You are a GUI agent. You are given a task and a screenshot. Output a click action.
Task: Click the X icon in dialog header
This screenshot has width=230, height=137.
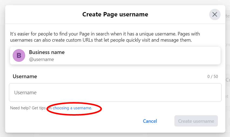pyautogui.click(x=215, y=15)
